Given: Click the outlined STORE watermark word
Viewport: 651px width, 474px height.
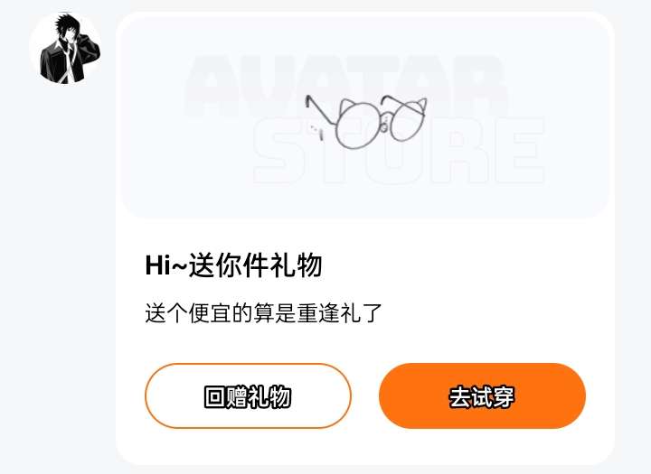Looking at the screenshot, I should 399,151.
